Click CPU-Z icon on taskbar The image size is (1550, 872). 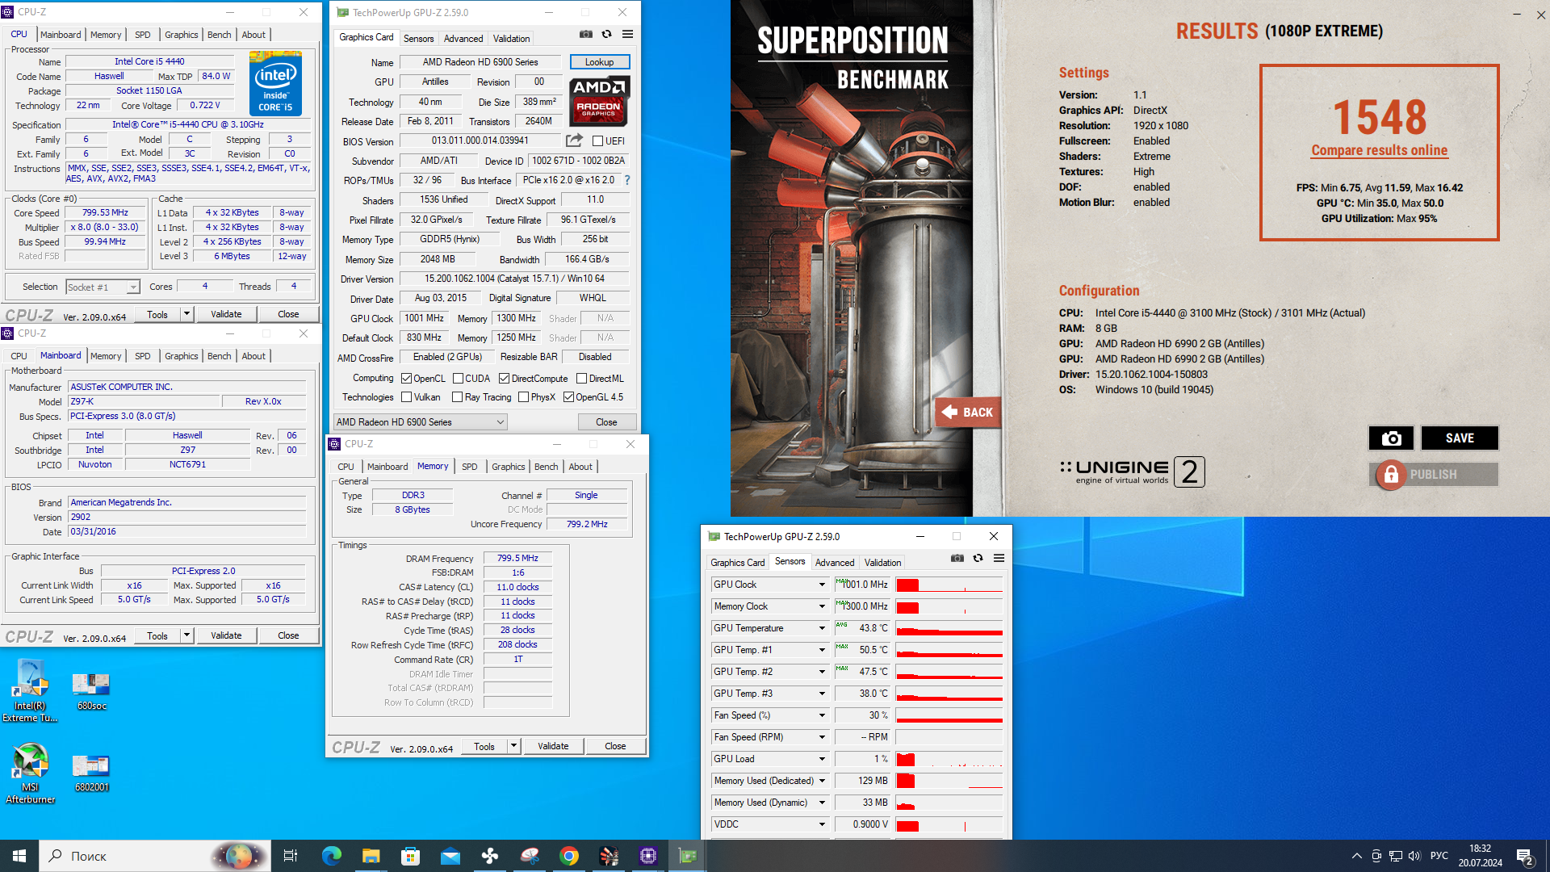click(648, 856)
